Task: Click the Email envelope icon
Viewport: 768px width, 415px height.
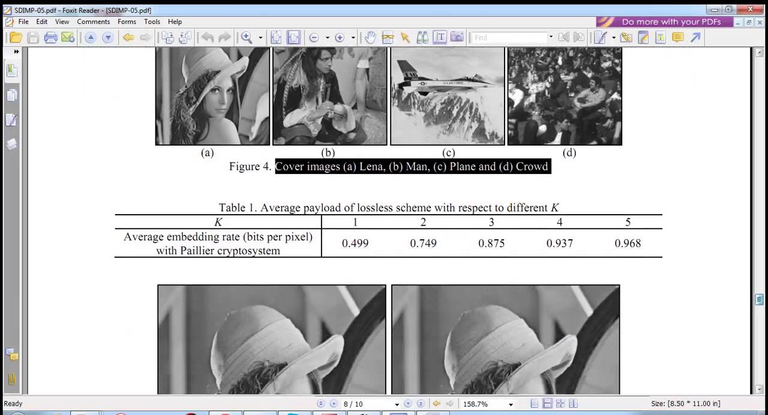Action: (x=68, y=38)
